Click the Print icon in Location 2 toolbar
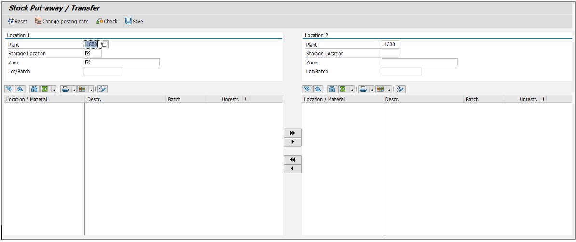The width and height of the screenshot is (576, 242). [363, 89]
